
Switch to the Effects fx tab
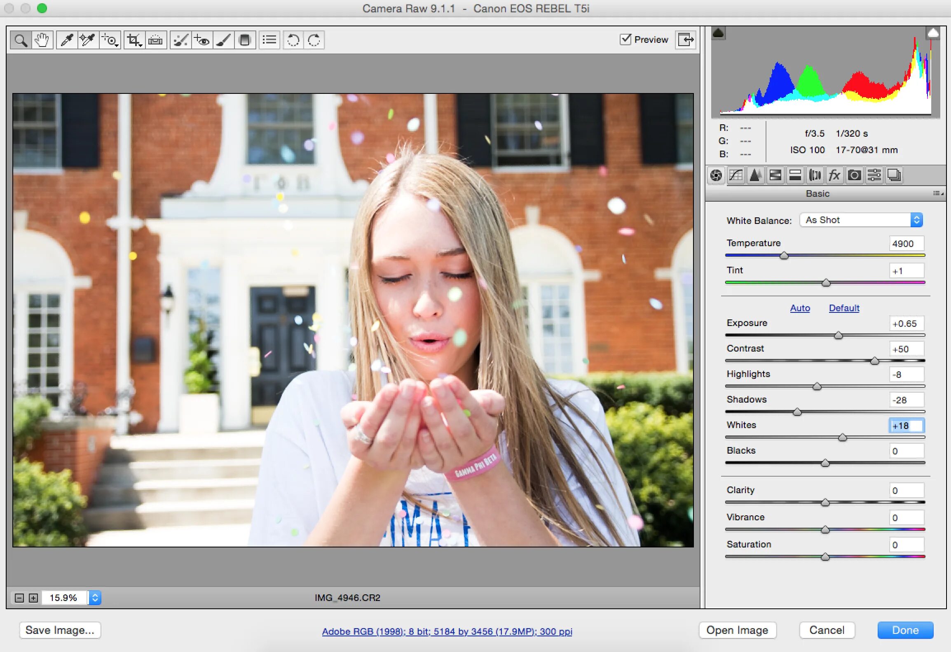834,176
